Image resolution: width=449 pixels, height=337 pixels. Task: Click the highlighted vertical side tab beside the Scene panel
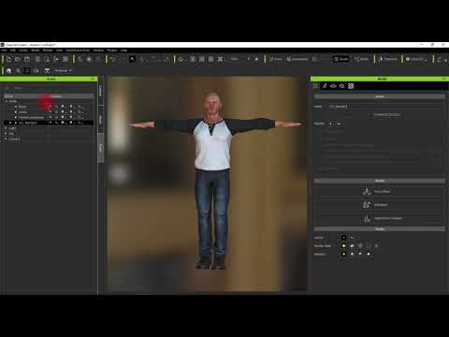click(x=101, y=148)
